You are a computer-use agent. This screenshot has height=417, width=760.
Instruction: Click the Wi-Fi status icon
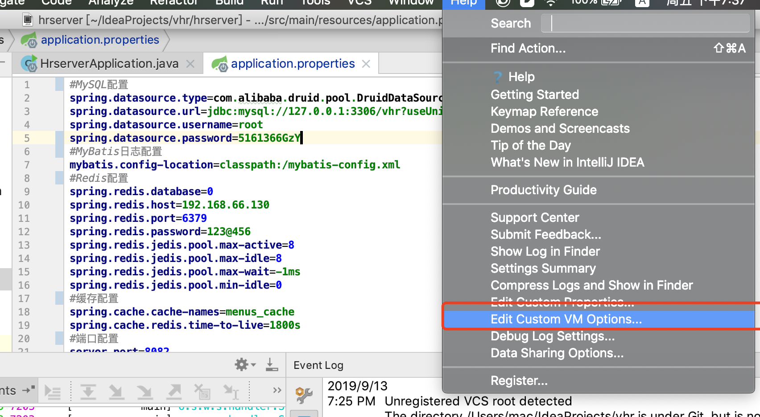(x=551, y=3)
